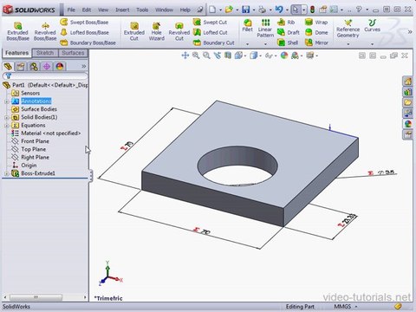The image size is (416, 312).
Task: Open the Section View tool
Action: click(228, 55)
